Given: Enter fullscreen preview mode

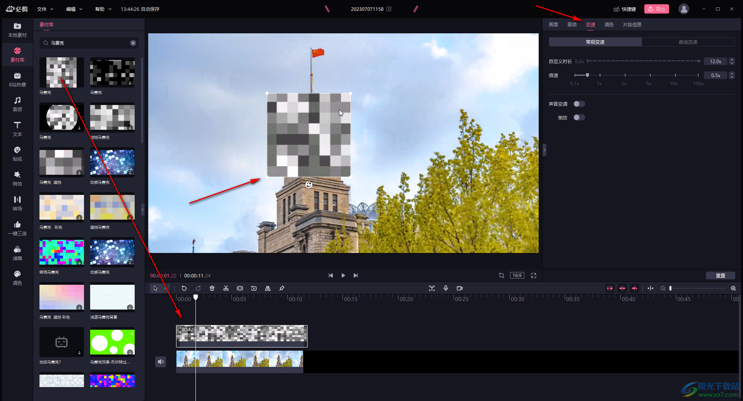Looking at the screenshot, I should [534, 275].
